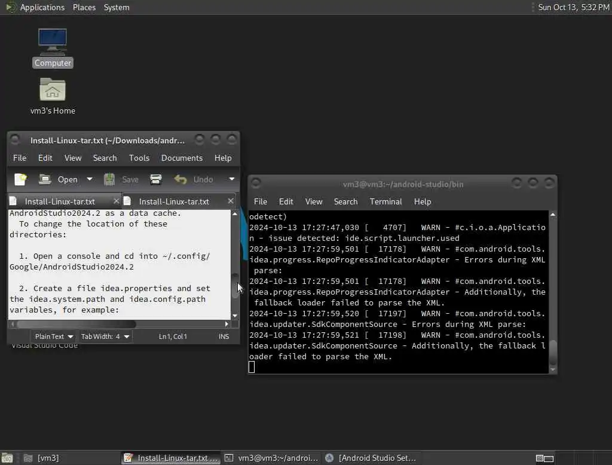Viewport: 612px width, 465px height.
Task: Open the Help menu in text editor
Action: tap(223, 158)
